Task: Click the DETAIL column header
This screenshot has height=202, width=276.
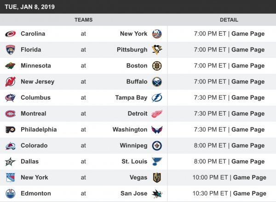Action: point(229,20)
